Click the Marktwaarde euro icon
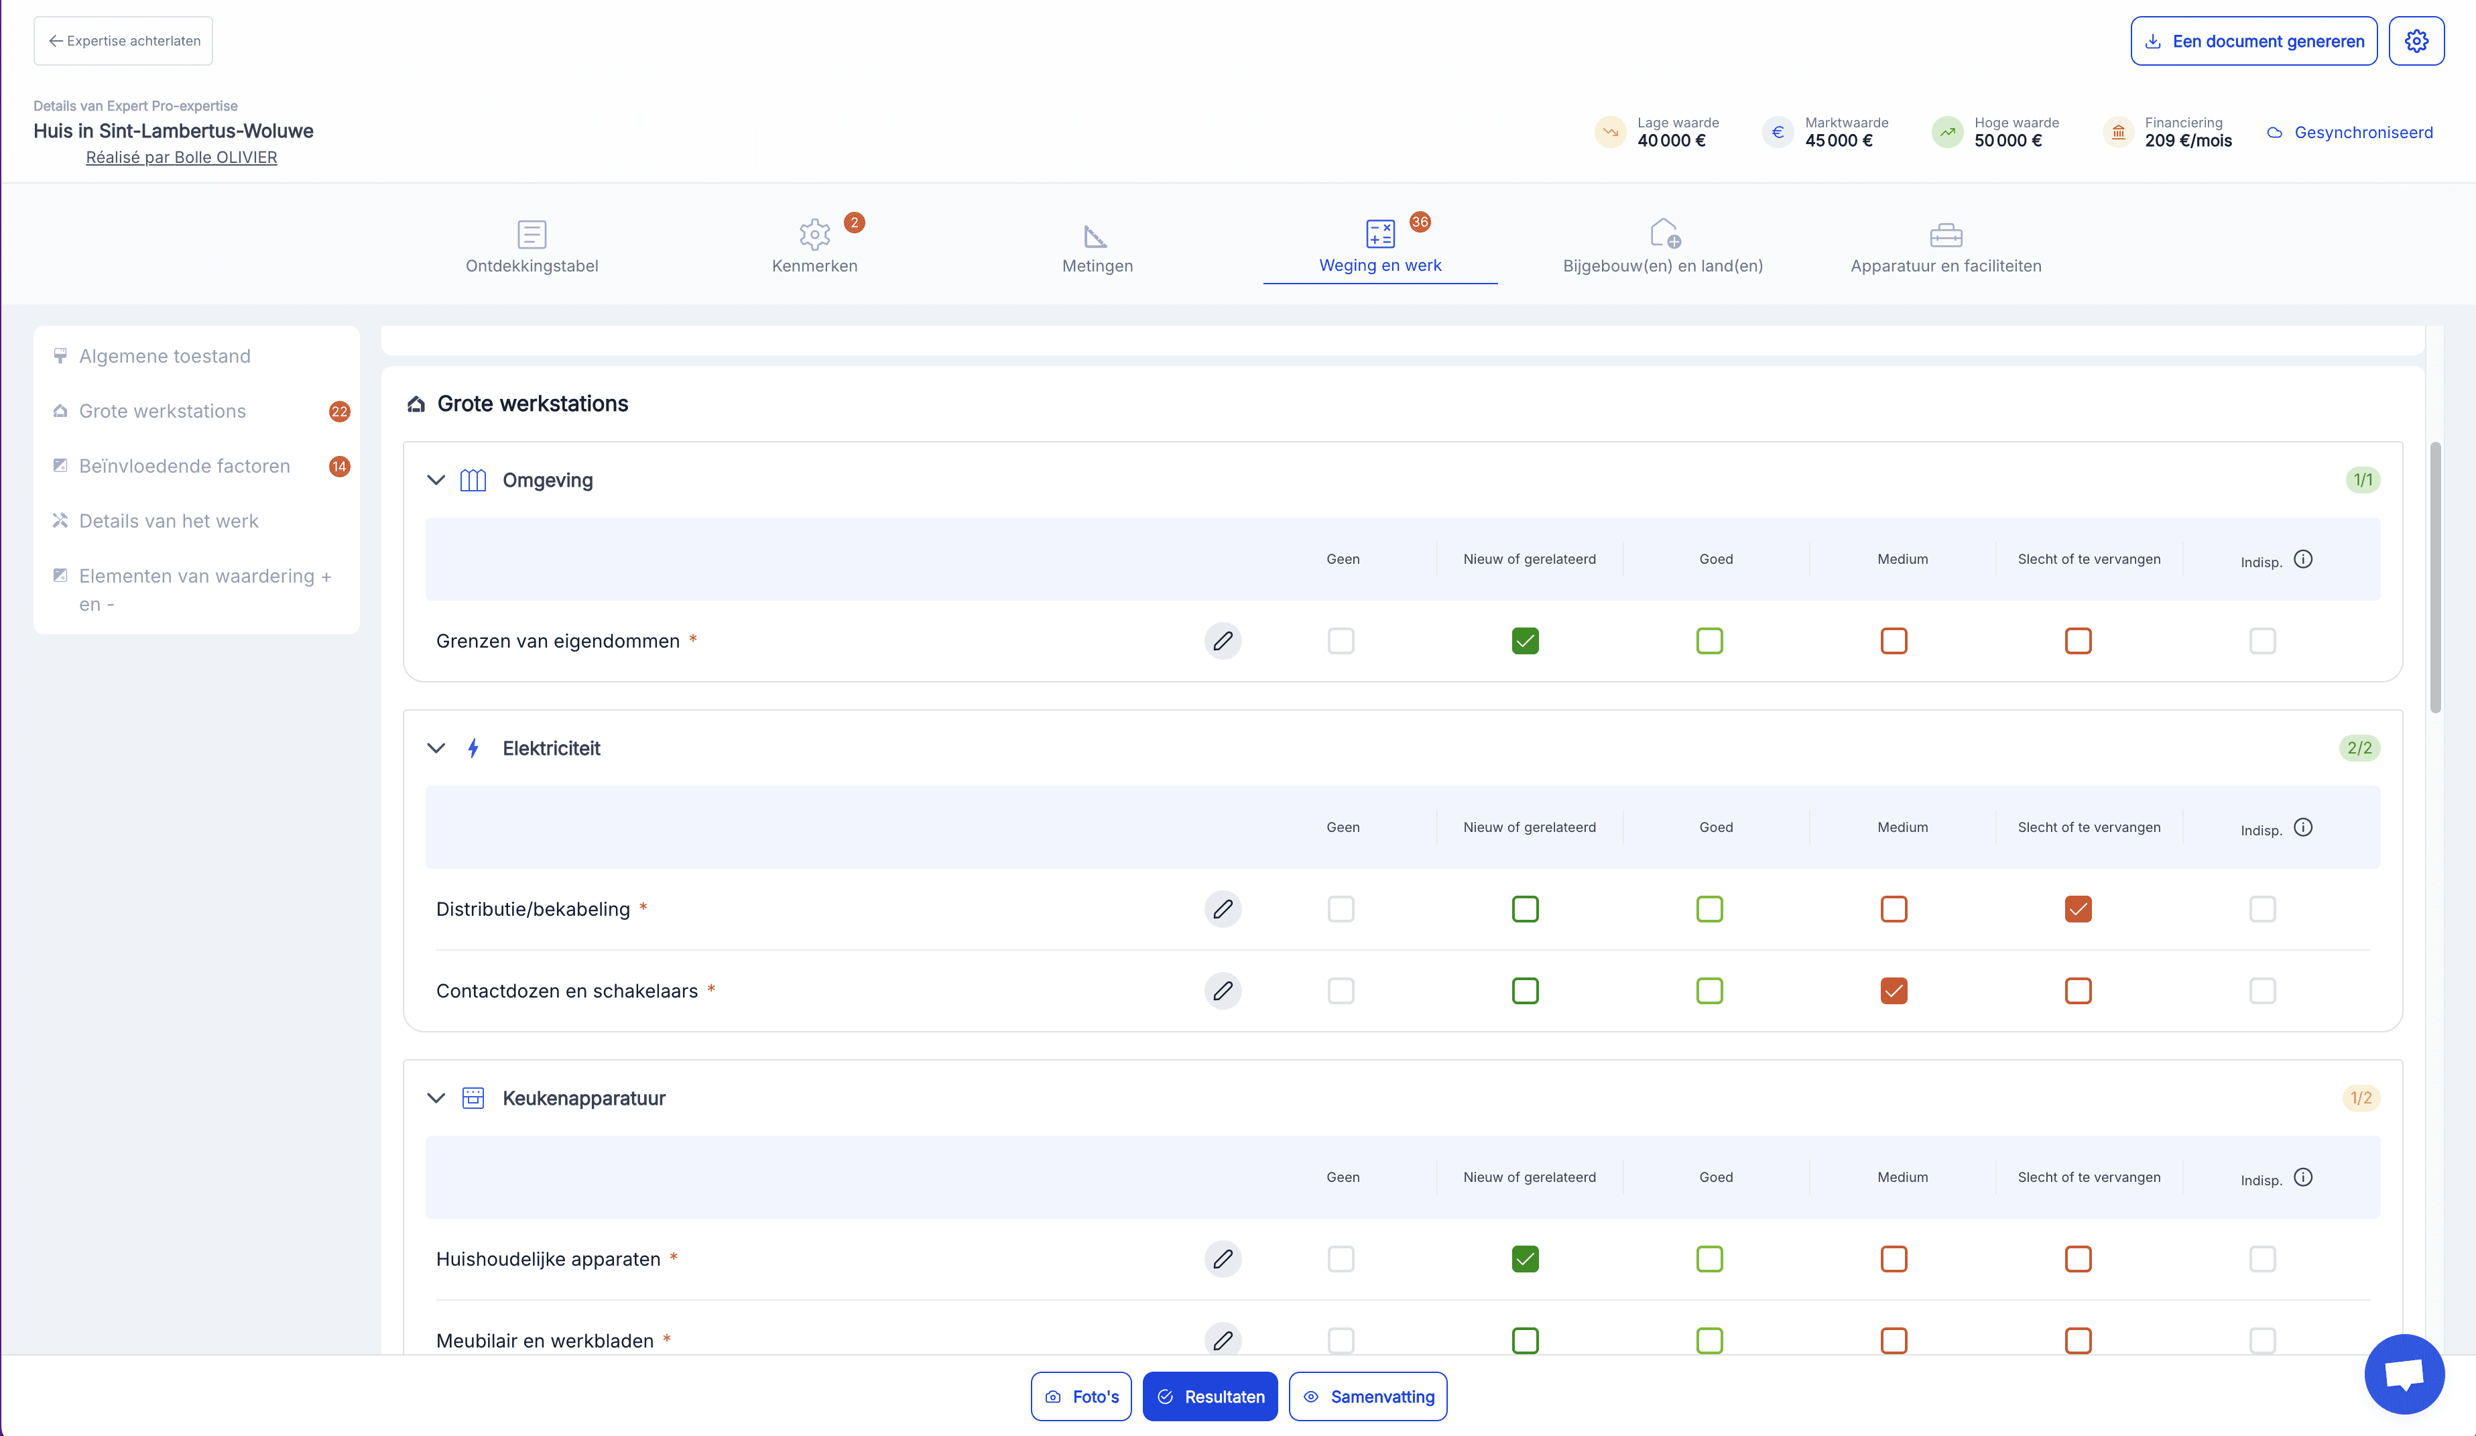The width and height of the screenshot is (2476, 1436). coord(1778,131)
